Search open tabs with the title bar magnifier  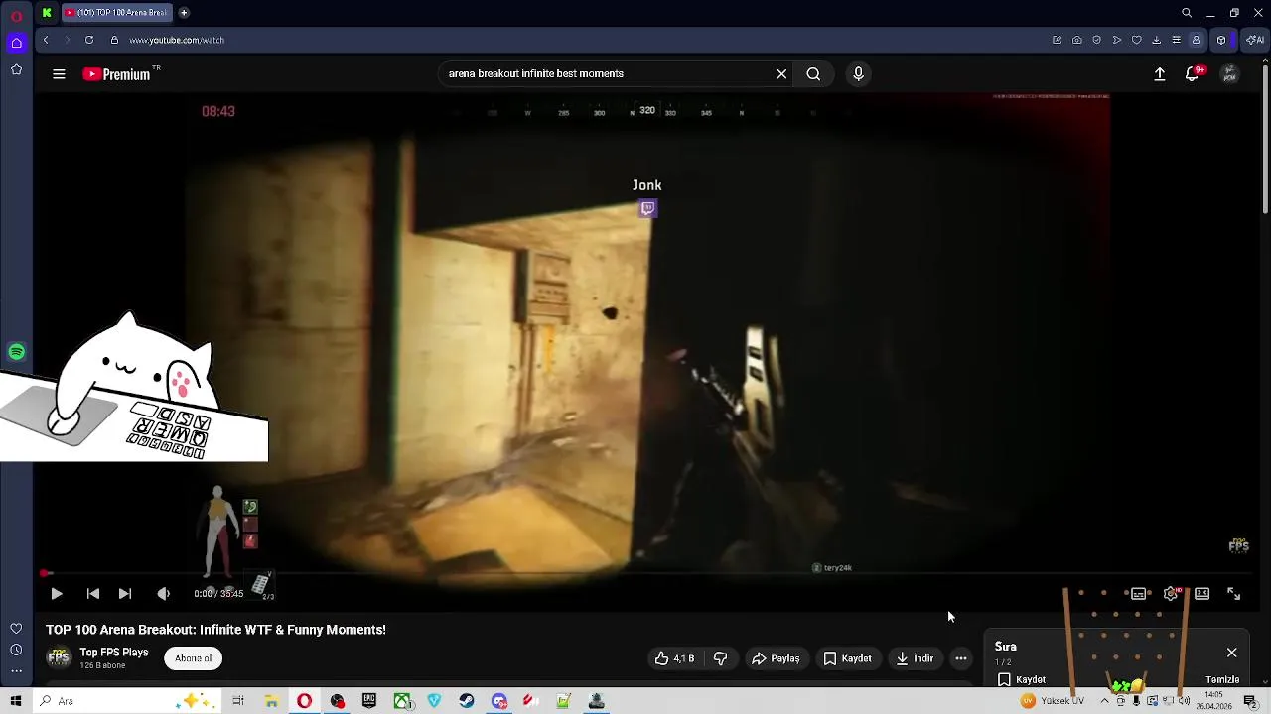click(x=1187, y=13)
